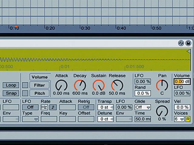Click the Volume 0.00 dB field

click(x=182, y=82)
